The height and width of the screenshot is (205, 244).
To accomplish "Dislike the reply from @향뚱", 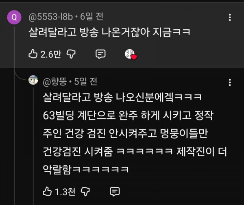I will point(85,191).
